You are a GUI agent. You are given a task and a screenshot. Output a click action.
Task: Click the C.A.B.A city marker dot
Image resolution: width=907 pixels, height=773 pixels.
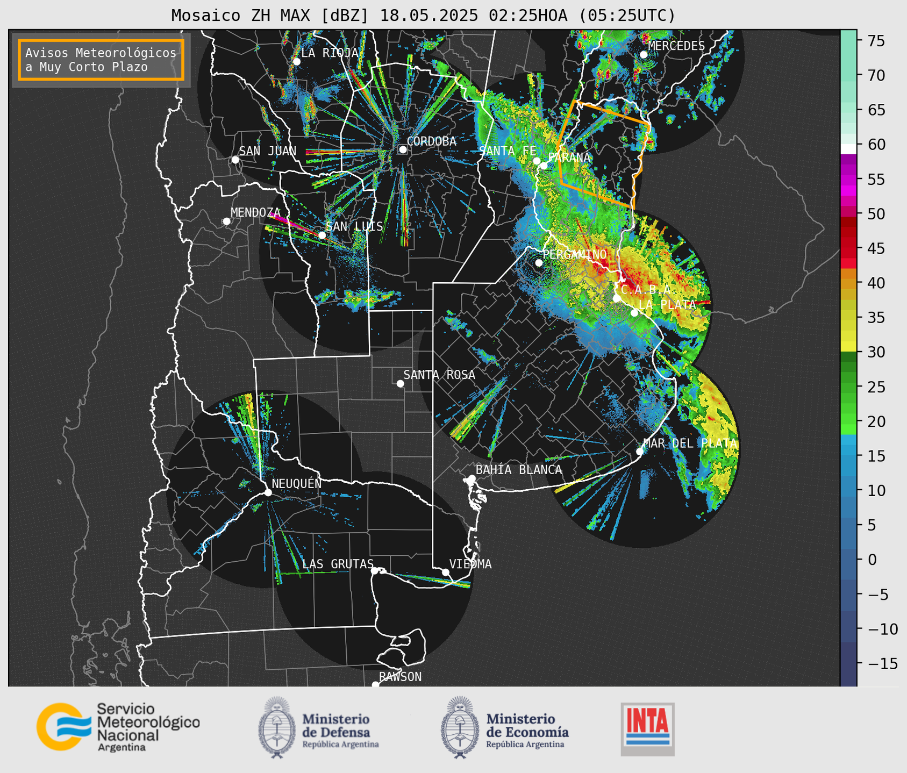tap(617, 298)
